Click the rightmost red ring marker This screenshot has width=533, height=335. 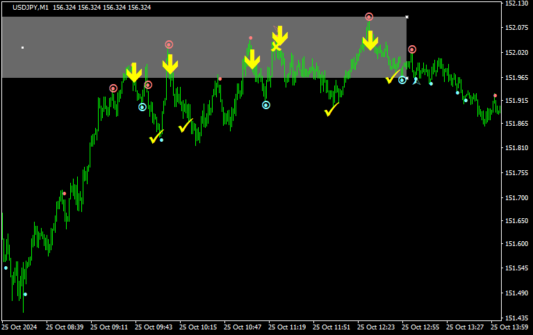click(x=412, y=49)
